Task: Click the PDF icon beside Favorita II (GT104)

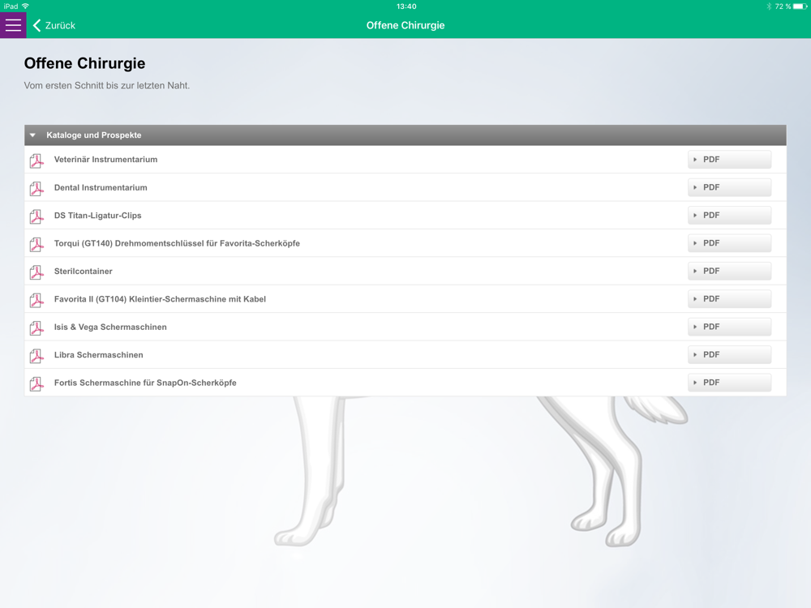Action: [36, 300]
